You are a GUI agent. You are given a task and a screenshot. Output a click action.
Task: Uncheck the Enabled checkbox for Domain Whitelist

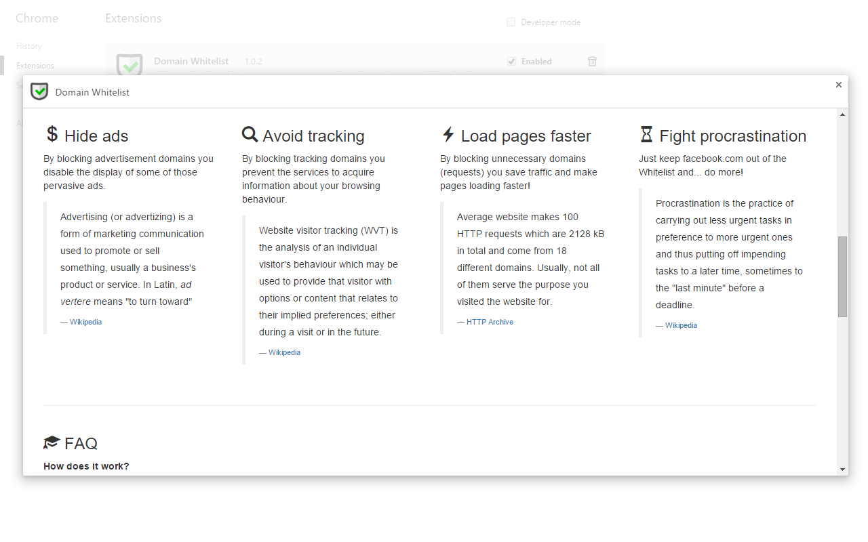[512, 62]
